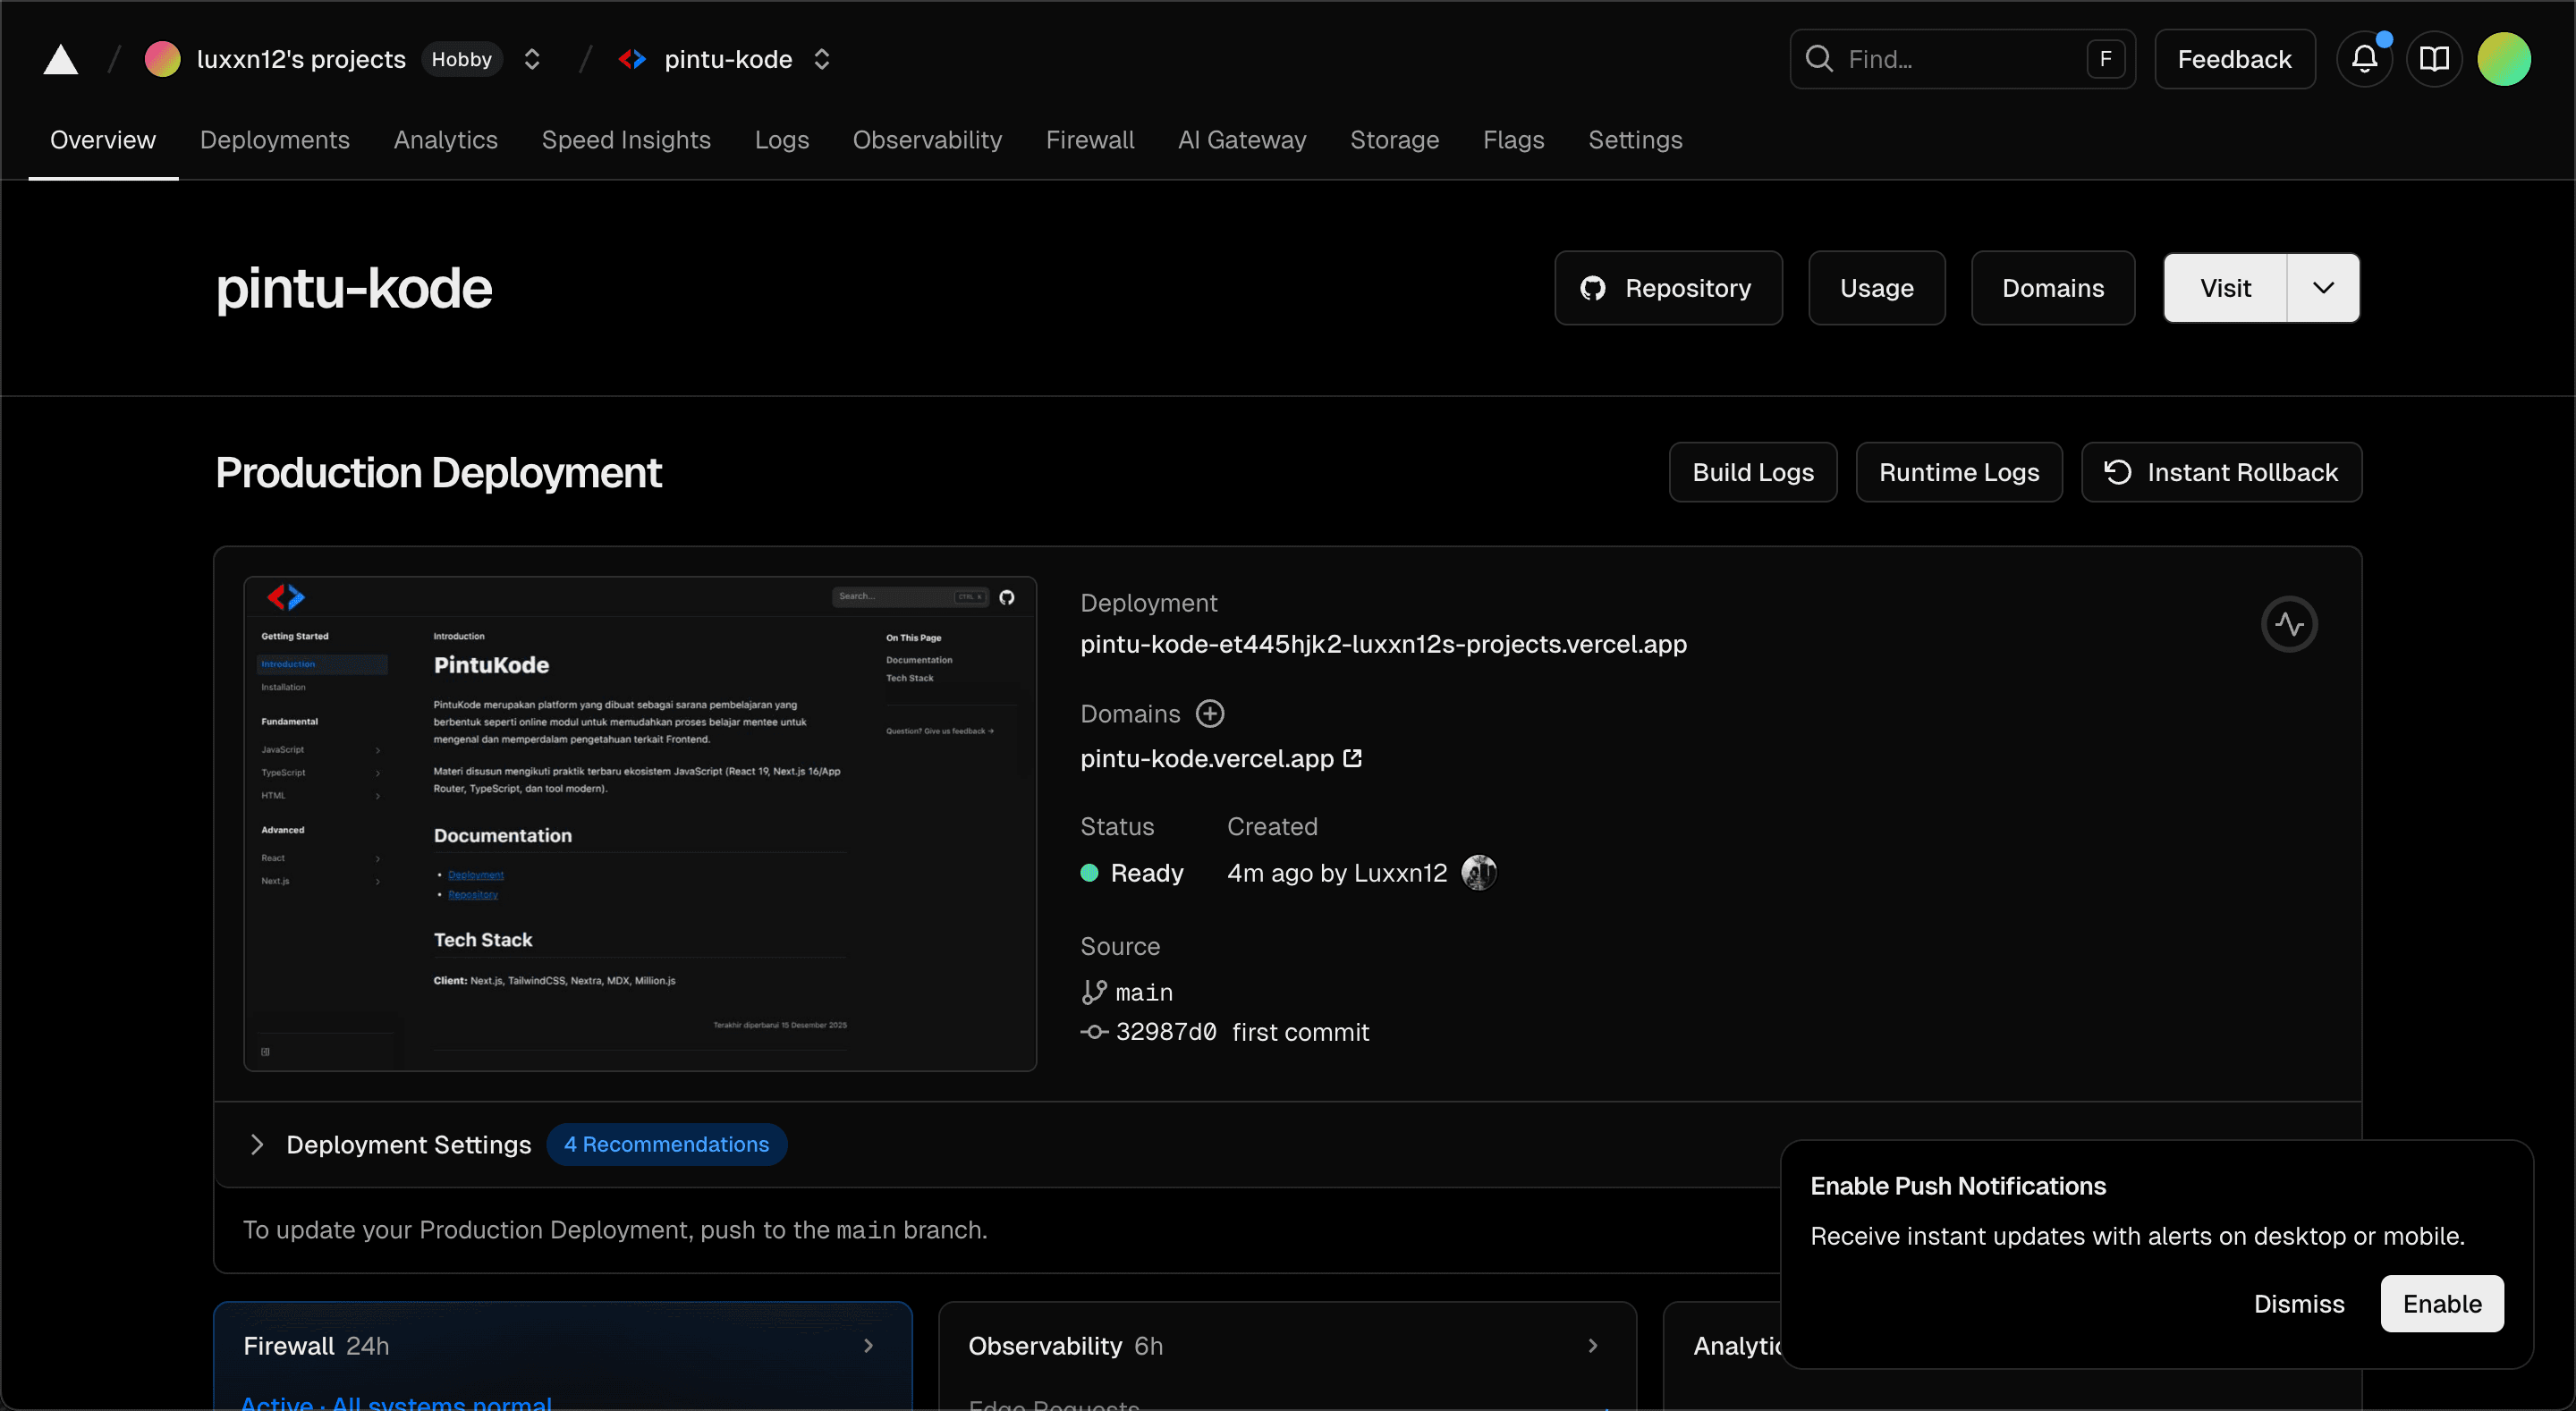Open commit 32987d0 first commit
Image resolution: width=2576 pixels, height=1411 pixels.
tap(1242, 1032)
